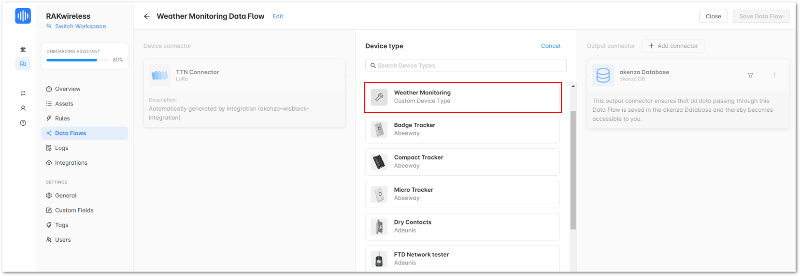Click the akenza Database card title
The image size is (800, 276).
point(644,72)
